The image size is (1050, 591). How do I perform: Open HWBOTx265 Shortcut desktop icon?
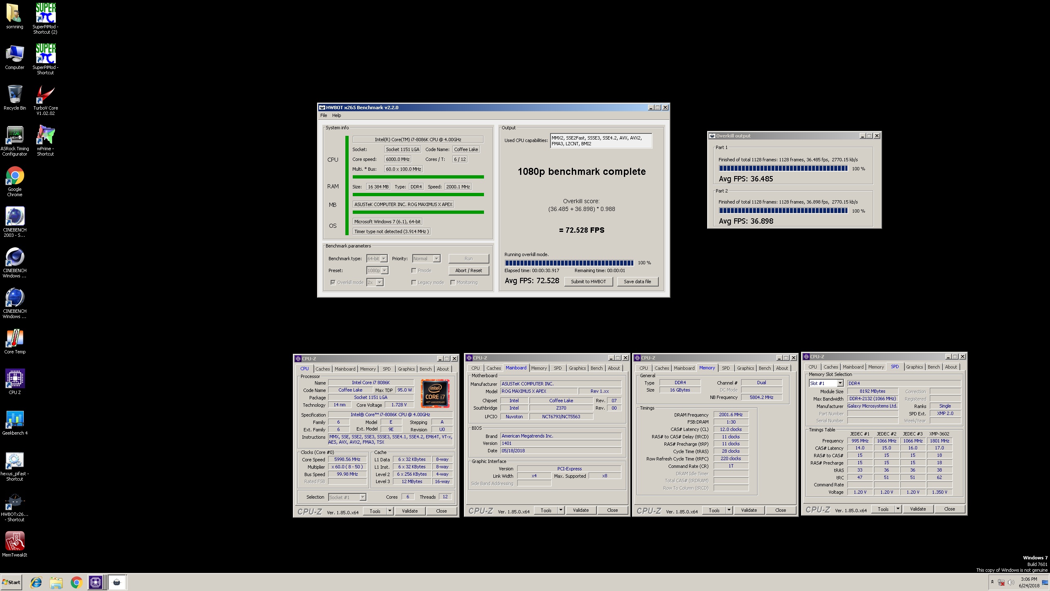pyautogui.click(x=15, y=507)
